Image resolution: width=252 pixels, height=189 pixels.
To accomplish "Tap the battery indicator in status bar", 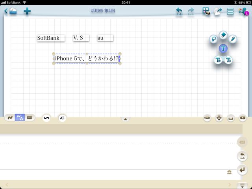I will point(248,3).
